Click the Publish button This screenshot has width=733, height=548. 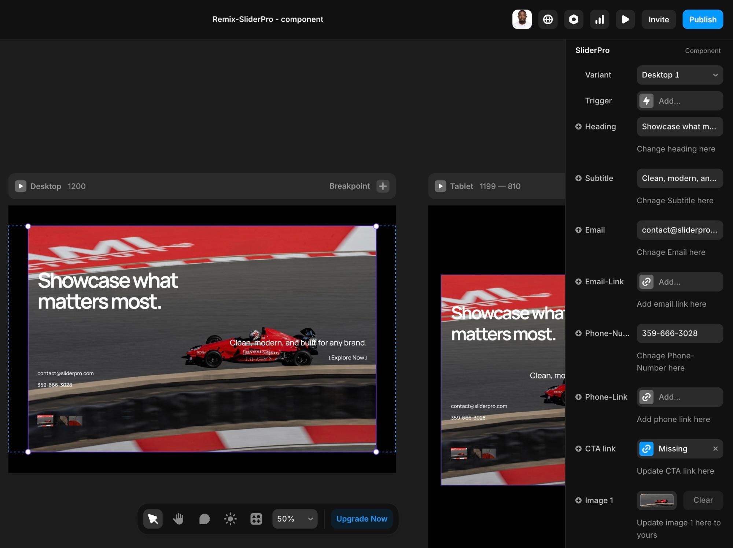(703, 19)
